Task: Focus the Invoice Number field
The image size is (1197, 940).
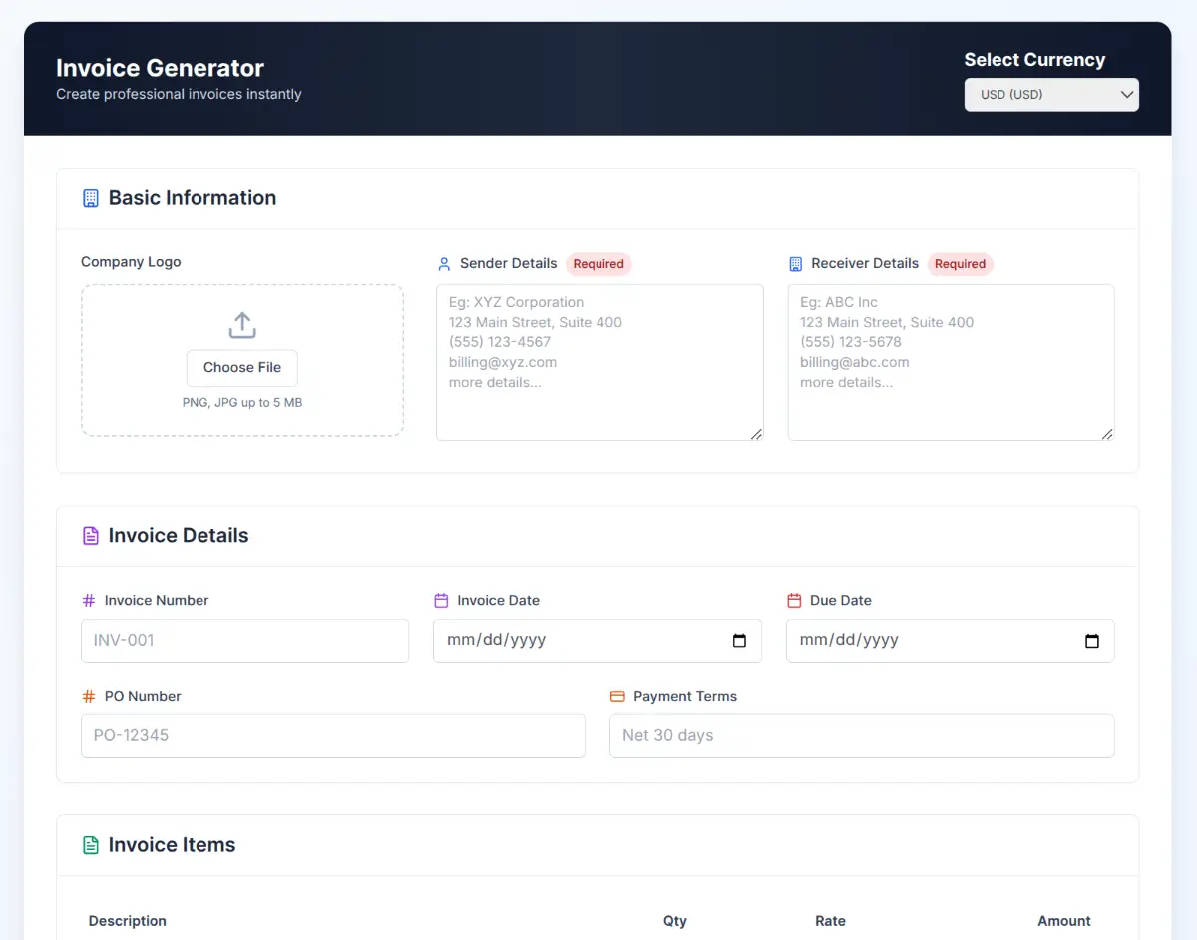Action: (244, 641)
